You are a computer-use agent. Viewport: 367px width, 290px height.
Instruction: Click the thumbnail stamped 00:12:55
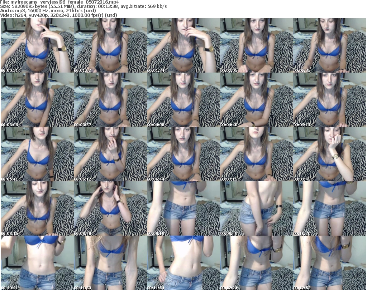pos(330,263)
